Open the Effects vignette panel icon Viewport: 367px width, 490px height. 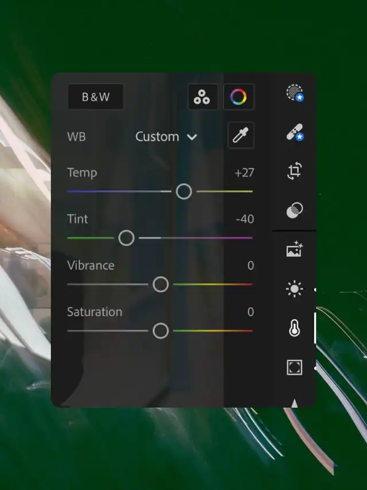pyautogui.click(x=295, y=367)
